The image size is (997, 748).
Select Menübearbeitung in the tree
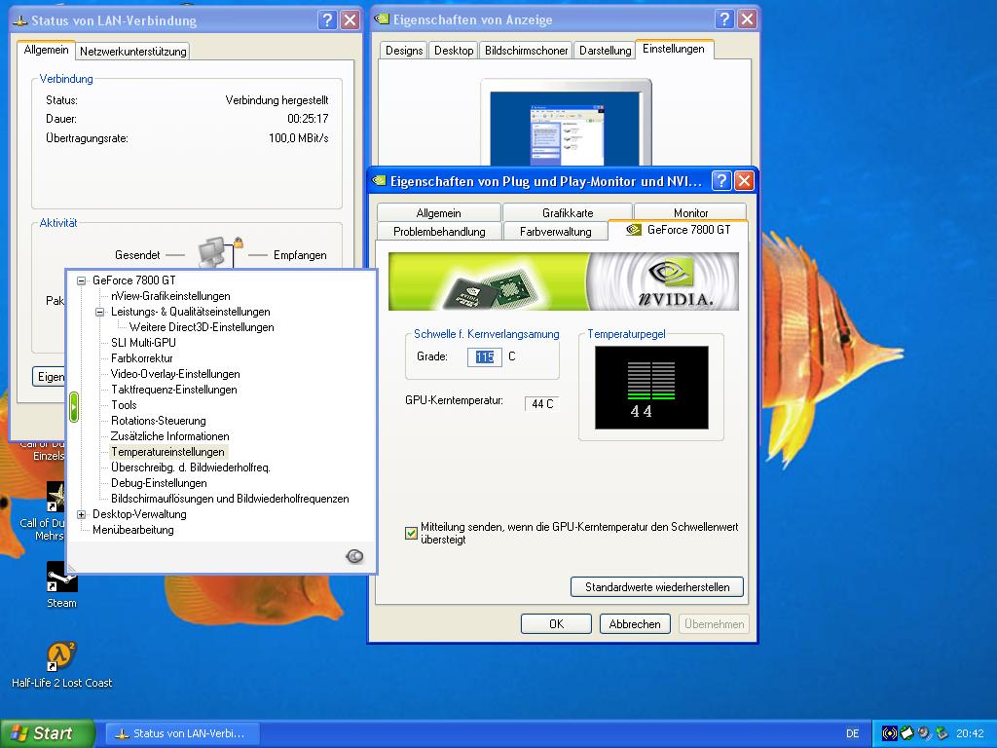point(132,530)
